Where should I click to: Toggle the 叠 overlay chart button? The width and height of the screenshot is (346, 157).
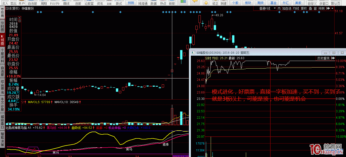(x=310, y=8)
